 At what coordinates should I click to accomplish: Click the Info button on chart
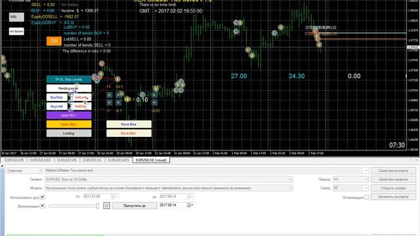tap(16, 17)
